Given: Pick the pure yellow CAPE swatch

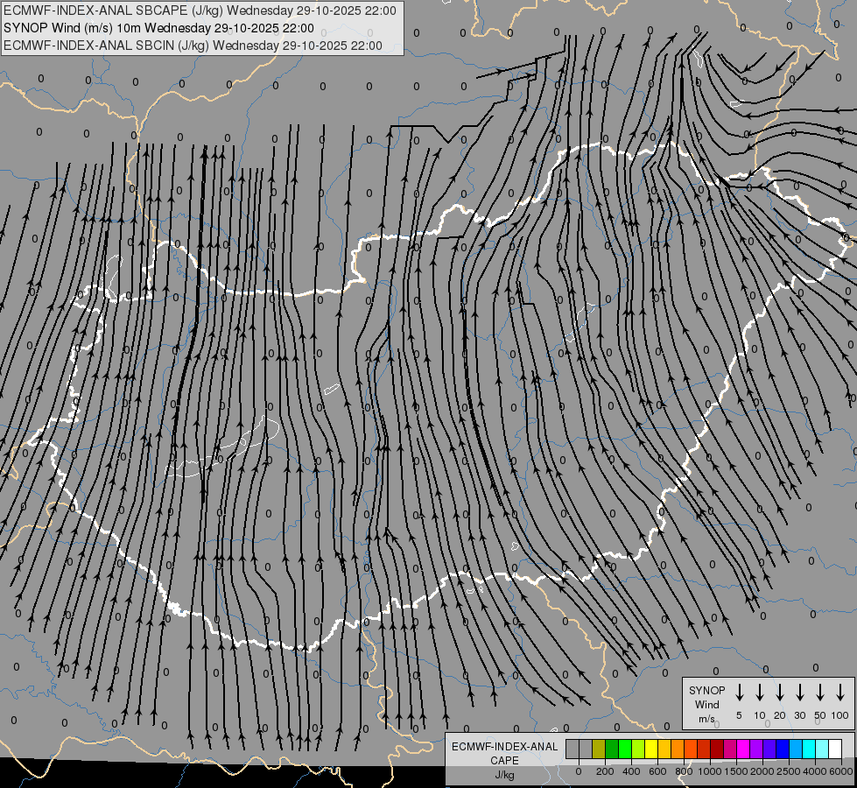Looking at the screenshot, I should [x=651, y=749].
